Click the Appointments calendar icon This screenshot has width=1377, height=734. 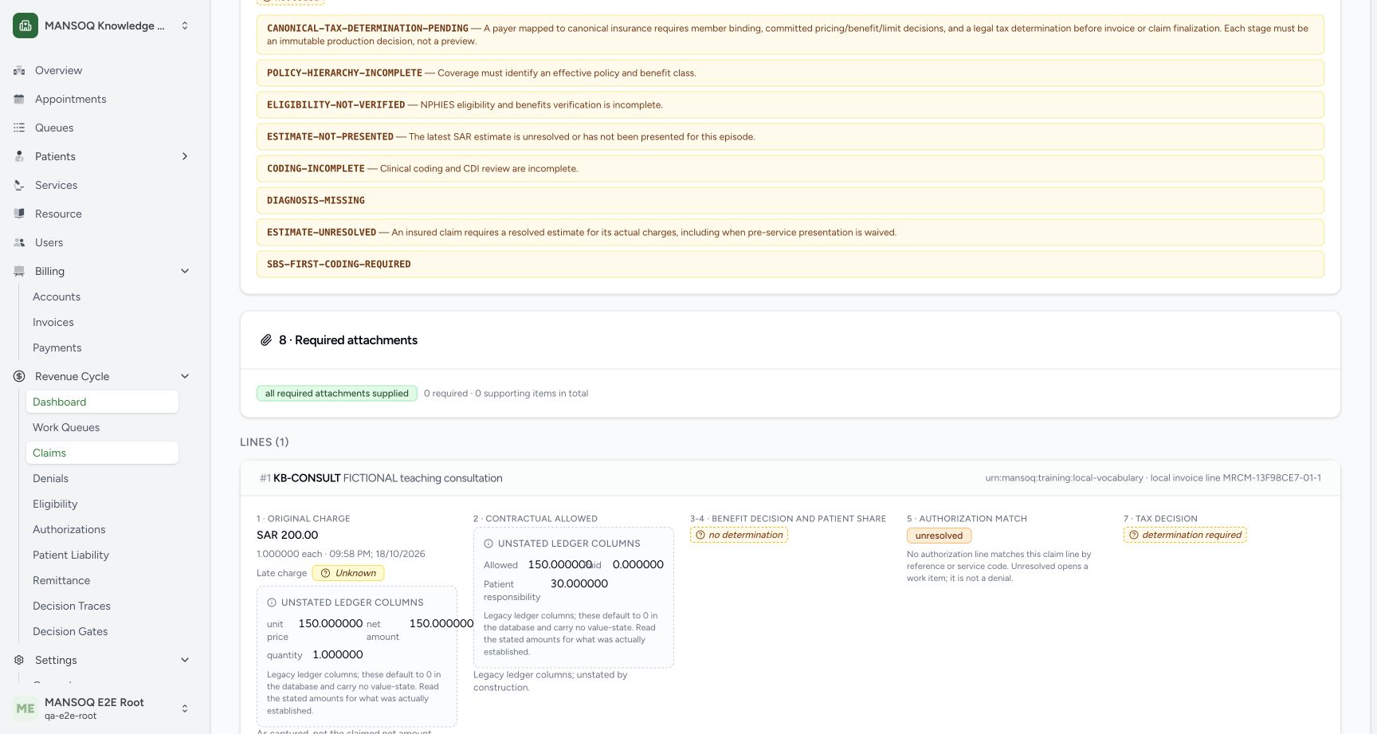click(19, 99)
